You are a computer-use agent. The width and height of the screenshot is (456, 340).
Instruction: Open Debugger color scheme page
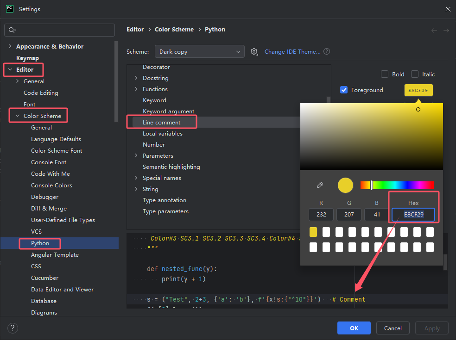pyautogui.click(x=45, y=197)
